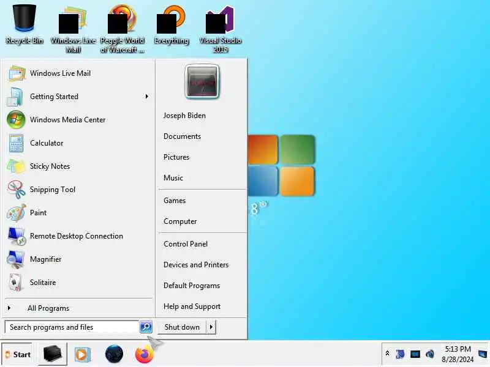Click the Windows Media Center label text
Viewport: 490px width, 367px height.
[x=67, y=119]
